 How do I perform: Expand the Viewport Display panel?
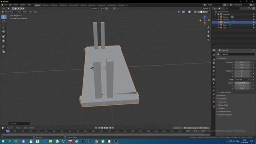(224, 112)
